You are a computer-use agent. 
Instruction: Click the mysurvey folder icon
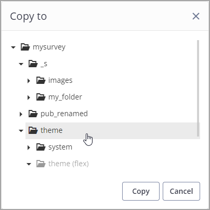25,47
